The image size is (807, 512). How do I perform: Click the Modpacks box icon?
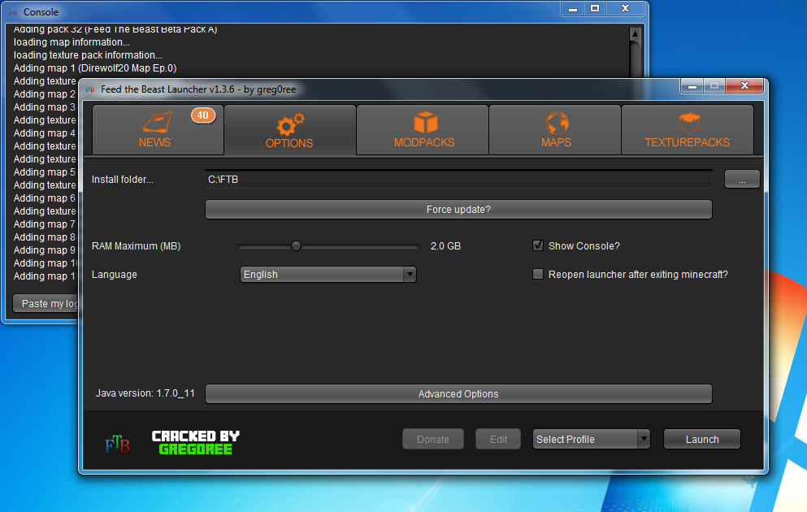pyautogui.click(x=424, y=123)
